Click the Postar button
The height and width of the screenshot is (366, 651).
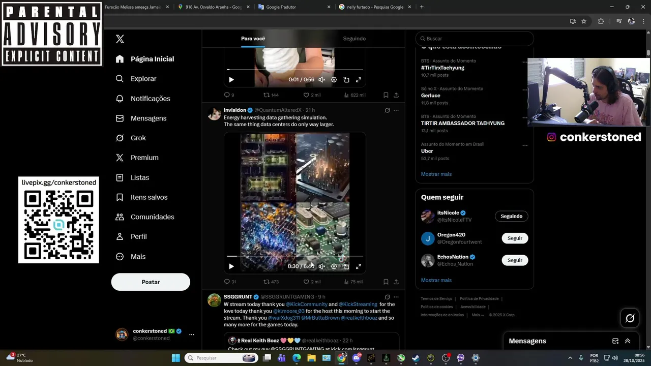click(151, 282)
